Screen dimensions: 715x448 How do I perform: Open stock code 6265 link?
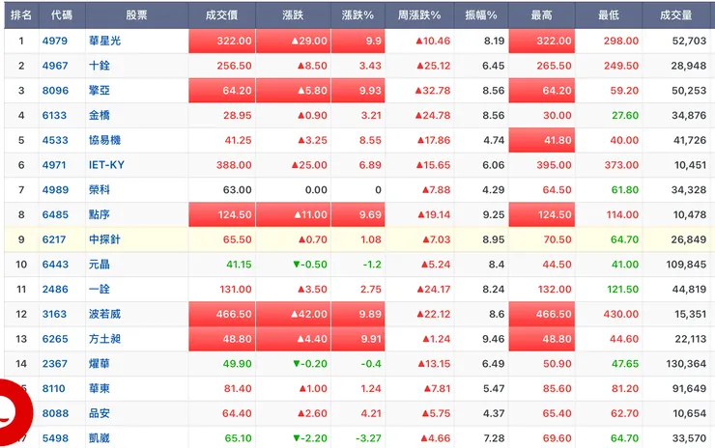pyautogui.click(x=55, y=339)
